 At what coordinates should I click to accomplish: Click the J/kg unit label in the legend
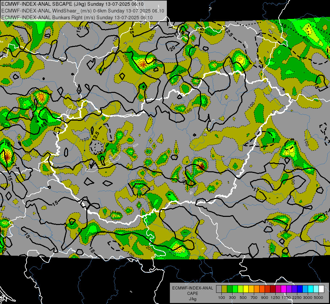pyautogui.click(x=192, y=299)
